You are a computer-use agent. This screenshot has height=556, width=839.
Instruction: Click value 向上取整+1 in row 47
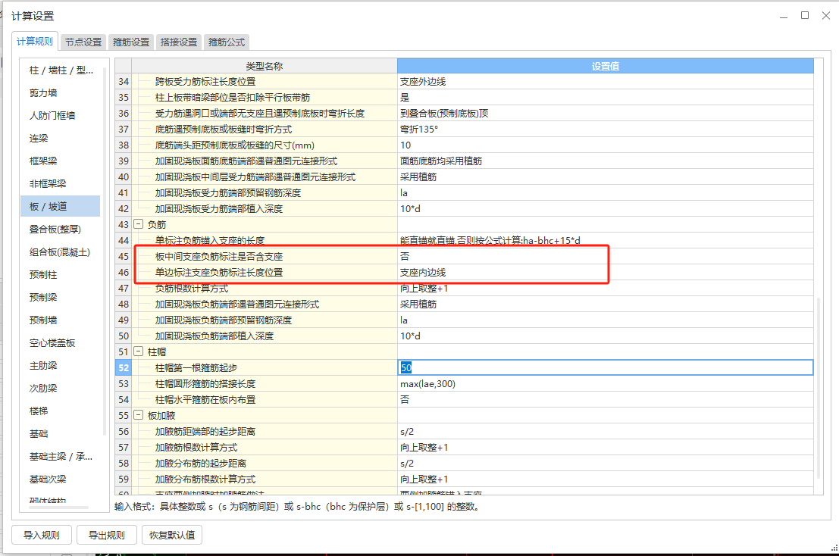click(x=605, y=288)
